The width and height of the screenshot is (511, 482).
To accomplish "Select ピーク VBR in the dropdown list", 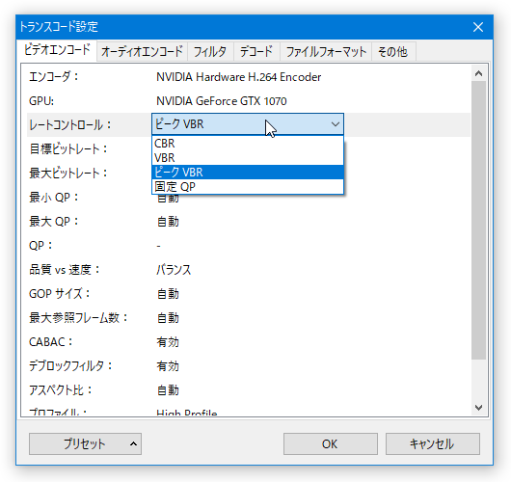I will [x=248, y=172].
